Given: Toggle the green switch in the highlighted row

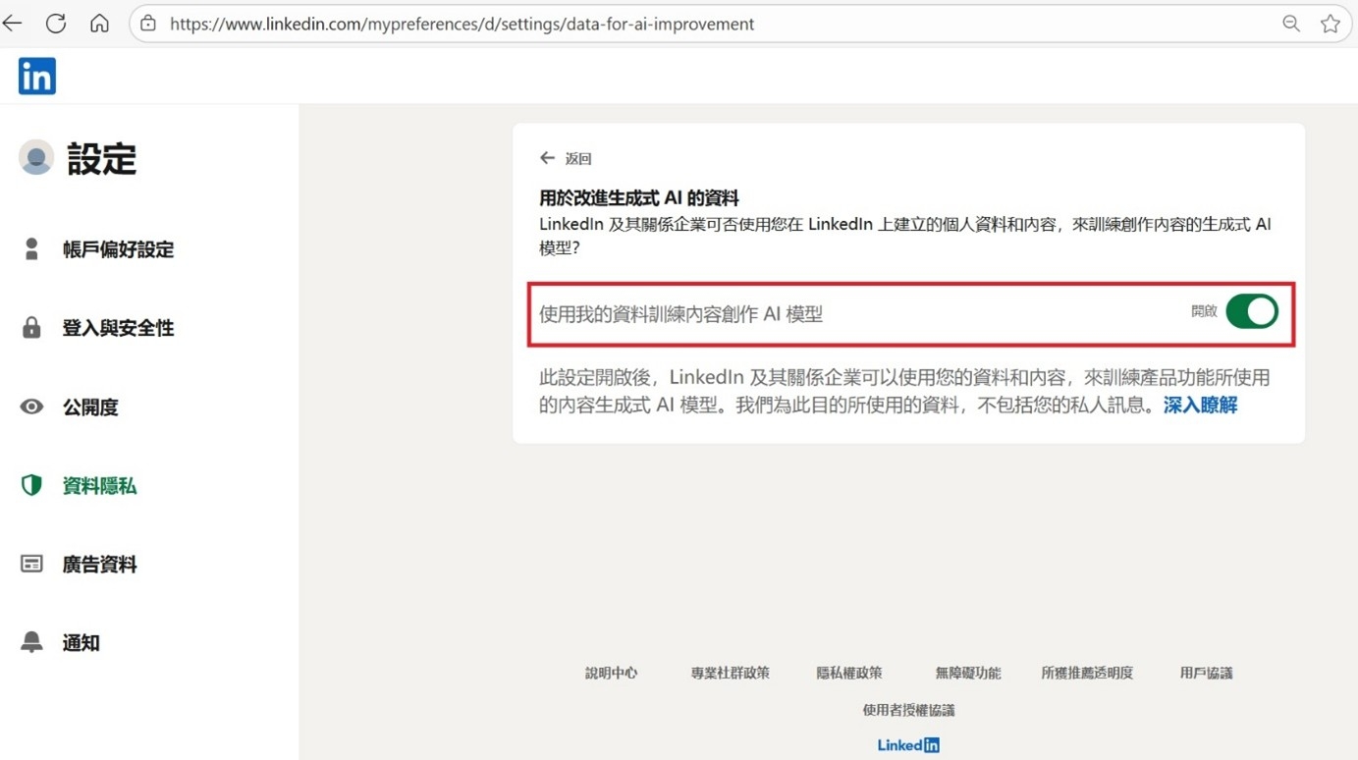Looking at the screenshot, I should pyautogui.click(x=1252, y=311).
